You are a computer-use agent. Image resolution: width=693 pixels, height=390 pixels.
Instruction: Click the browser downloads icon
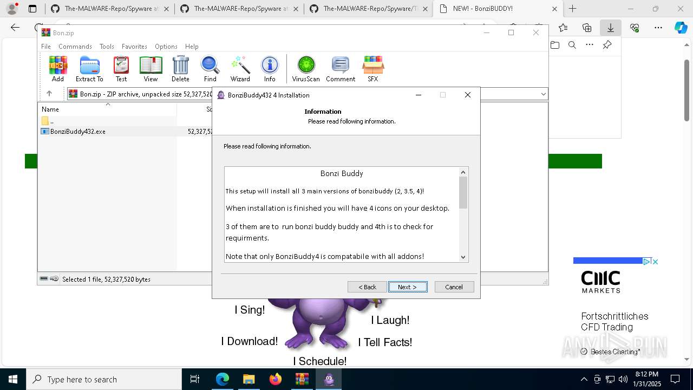click(611, 28)
